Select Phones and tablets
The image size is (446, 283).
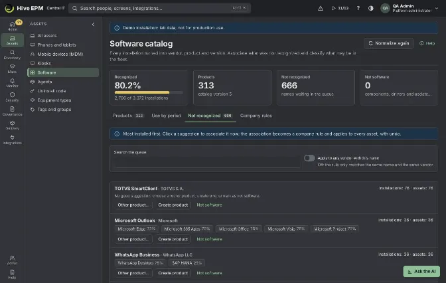coord(63,45)
